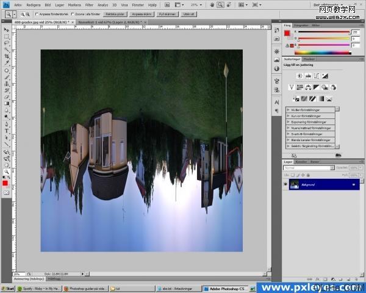Select the History Brush tool
The width and height of the screenshot is (366, 293).
6,90
